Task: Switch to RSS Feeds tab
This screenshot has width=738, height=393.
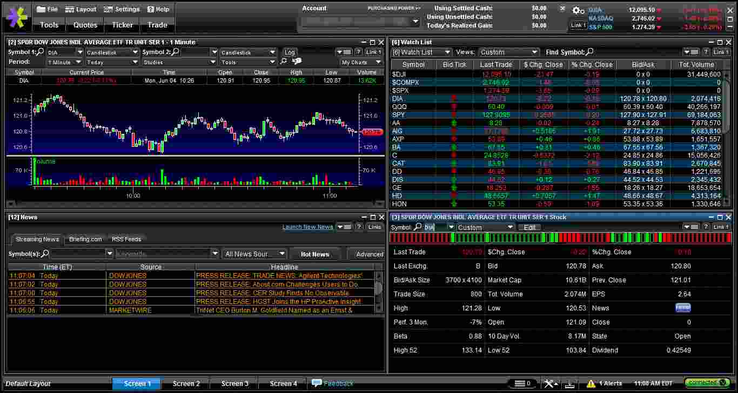Action: click(126, 239)
